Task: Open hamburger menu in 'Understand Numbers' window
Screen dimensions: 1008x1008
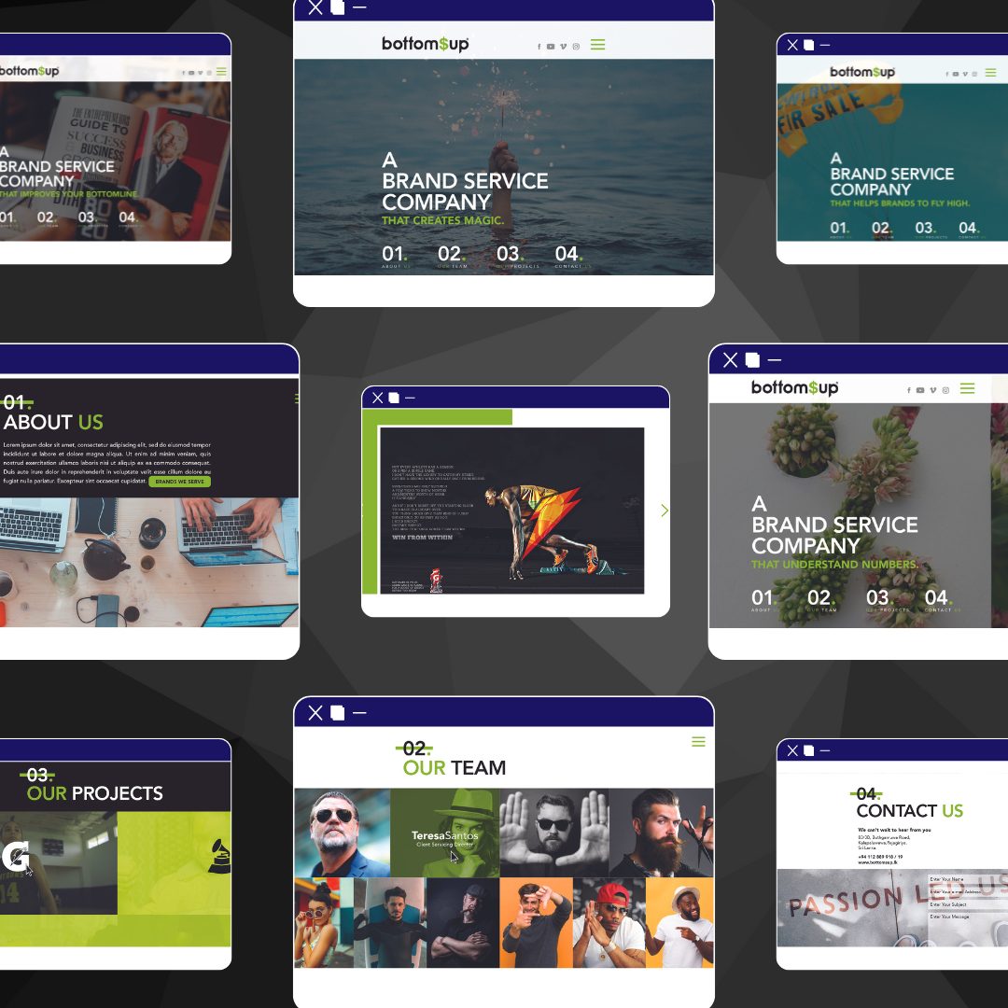Action: [x=967, y=388]
